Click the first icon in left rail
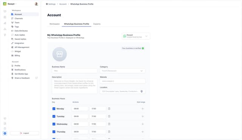The image size is (242, 140). [x=5, y=11]
